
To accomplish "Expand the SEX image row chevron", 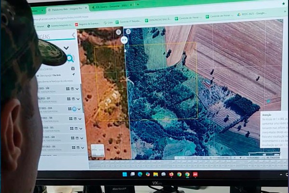I will coord(82,148).
